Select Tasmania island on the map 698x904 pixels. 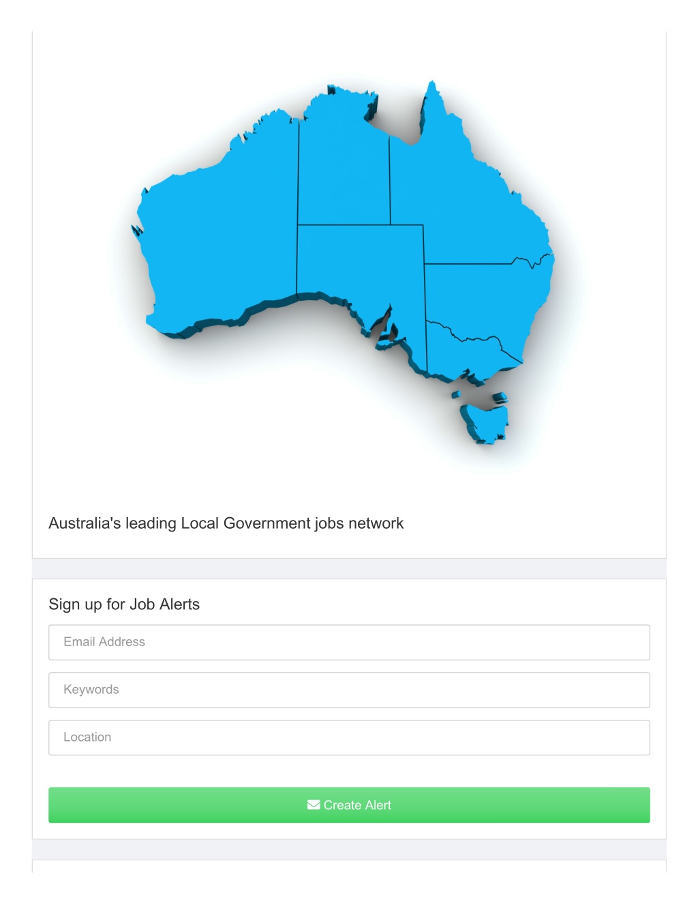pos(485,423)
